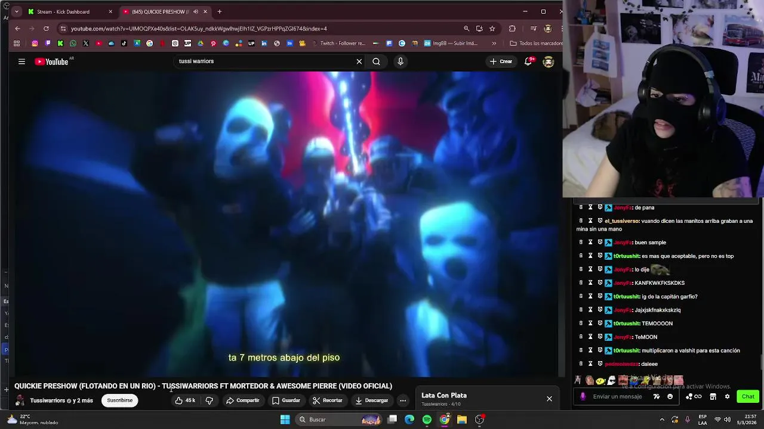764x429 pixels.
Task: Open emoji picker in chat box
Action: pyautogui.click(x=670, y=397)
